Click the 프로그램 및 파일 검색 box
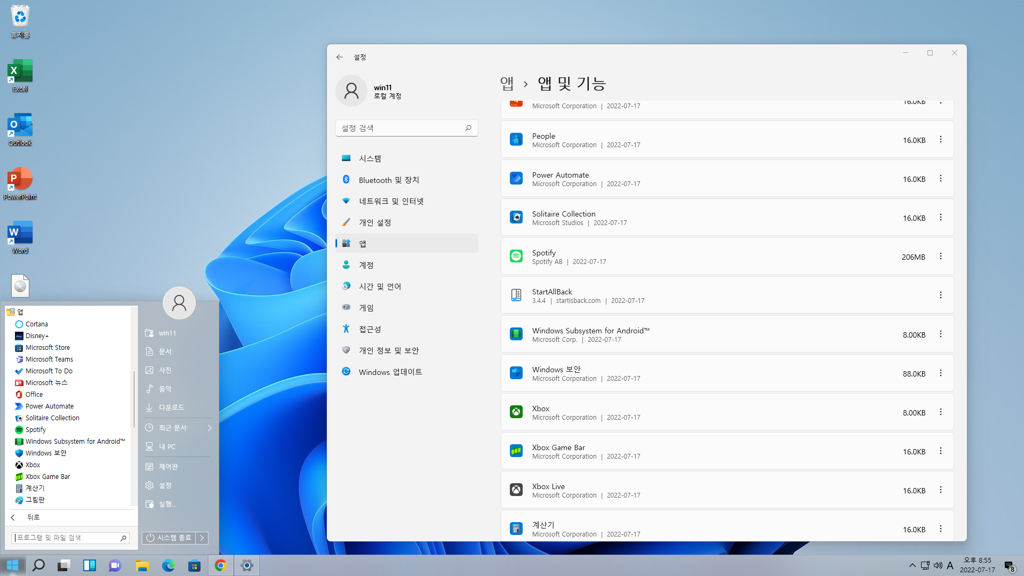 click(x=70, y=538)
